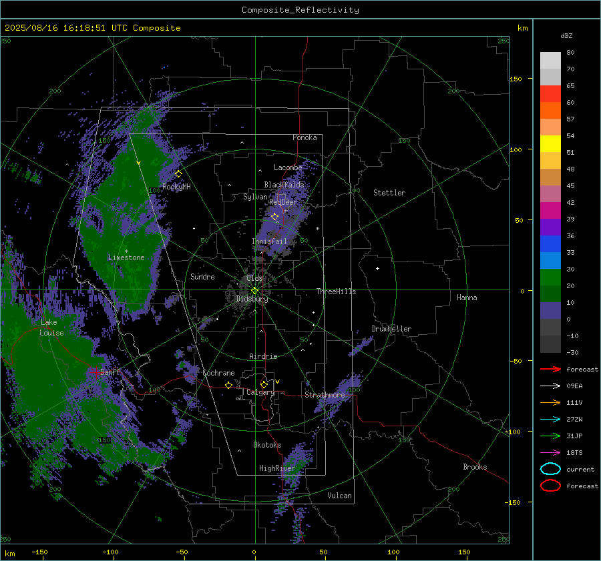
Task: Select the light gray 80 dBZ swatch
Action: click(x=550, y=60)
